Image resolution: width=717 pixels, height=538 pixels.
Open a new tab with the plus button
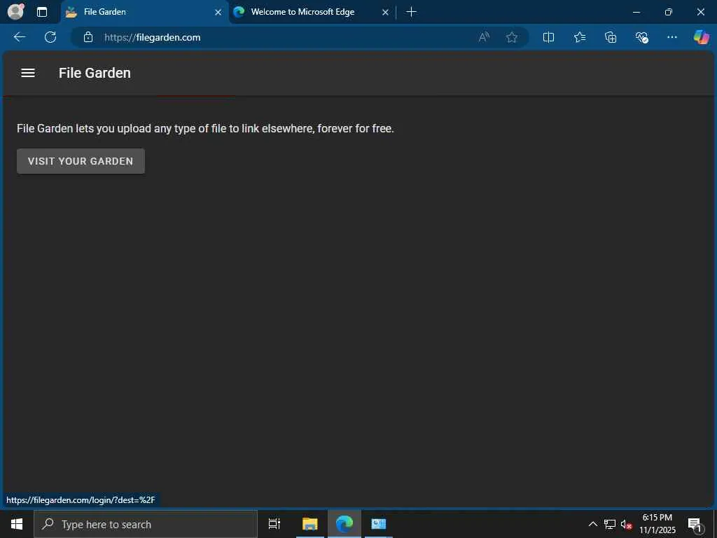[411, 12]
